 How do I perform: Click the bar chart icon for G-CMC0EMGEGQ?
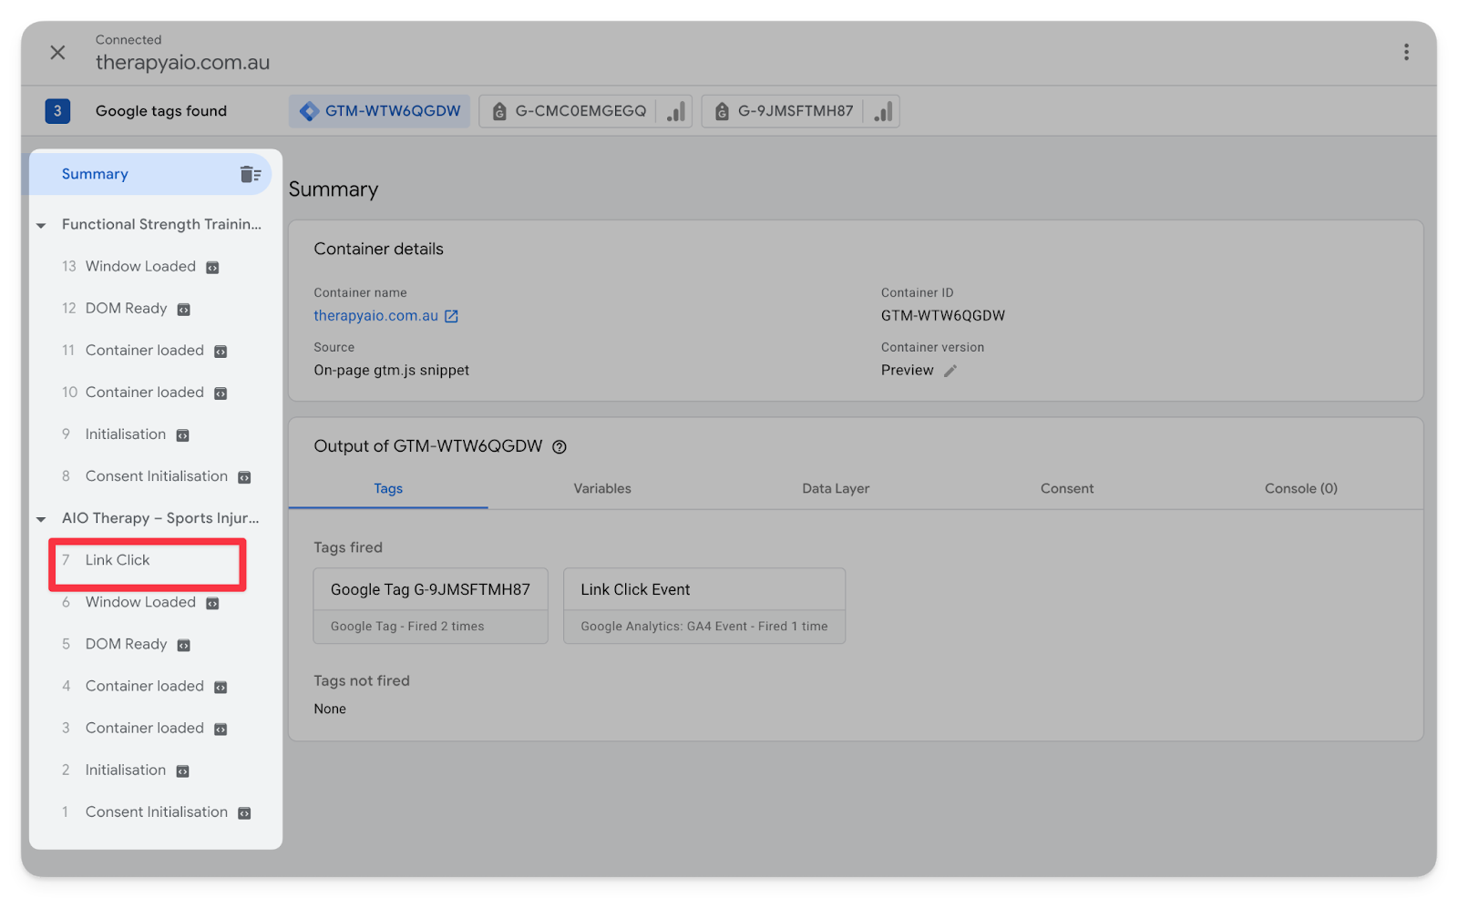point(675,111)
